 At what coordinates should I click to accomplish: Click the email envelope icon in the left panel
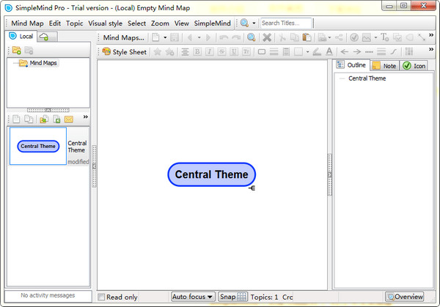tap(69, 119)
